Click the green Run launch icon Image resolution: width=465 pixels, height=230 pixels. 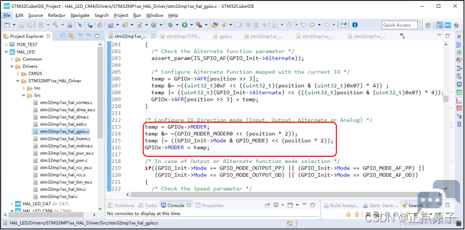(x=184, y=25)
